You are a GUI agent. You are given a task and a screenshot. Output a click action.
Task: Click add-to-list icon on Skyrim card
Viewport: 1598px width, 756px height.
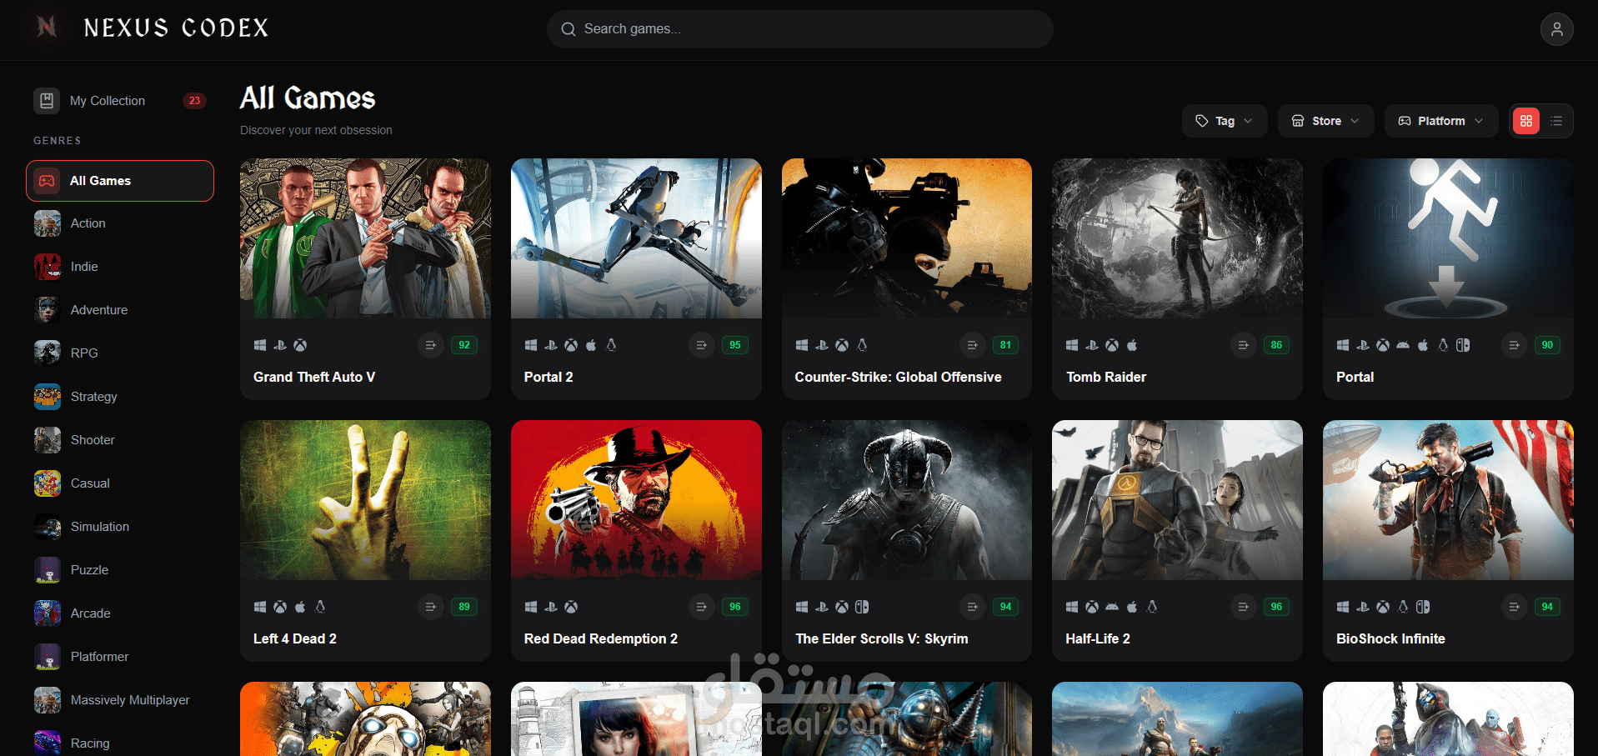(x=973, y=607)
